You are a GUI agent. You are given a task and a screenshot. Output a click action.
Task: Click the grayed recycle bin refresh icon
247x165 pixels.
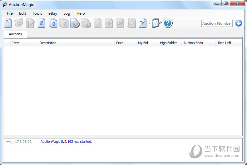[x=19, y=23]
